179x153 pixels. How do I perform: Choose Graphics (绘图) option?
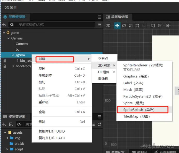point(144,76)
